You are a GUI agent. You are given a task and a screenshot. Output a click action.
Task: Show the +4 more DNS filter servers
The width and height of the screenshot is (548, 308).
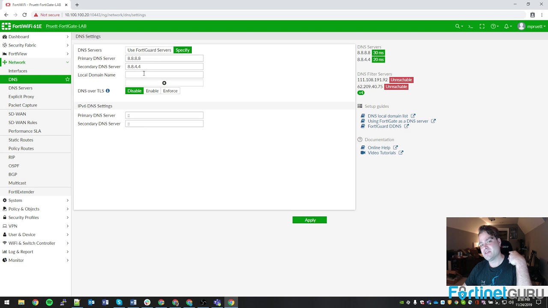361,93
